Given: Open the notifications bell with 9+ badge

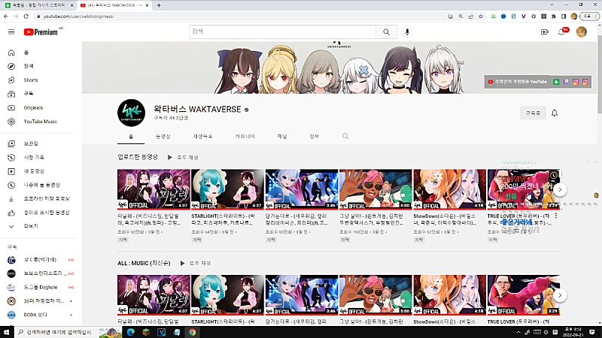Looking at the screenshot, I should click(562, 32).
